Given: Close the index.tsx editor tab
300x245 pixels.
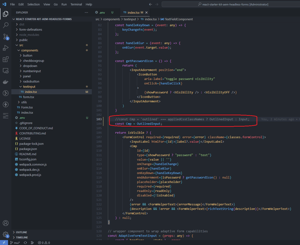Looking at the screenshot, I should (146, 12).
